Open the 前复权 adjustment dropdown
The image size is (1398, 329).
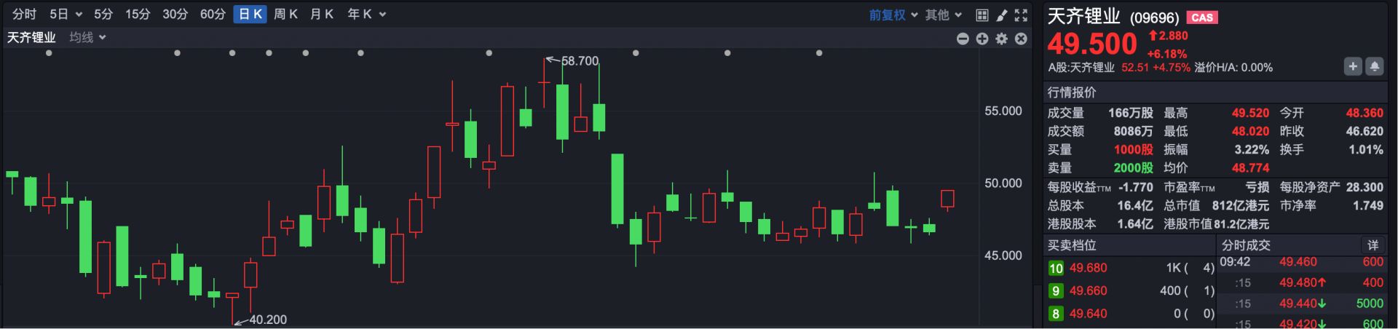tap(893, 15)
